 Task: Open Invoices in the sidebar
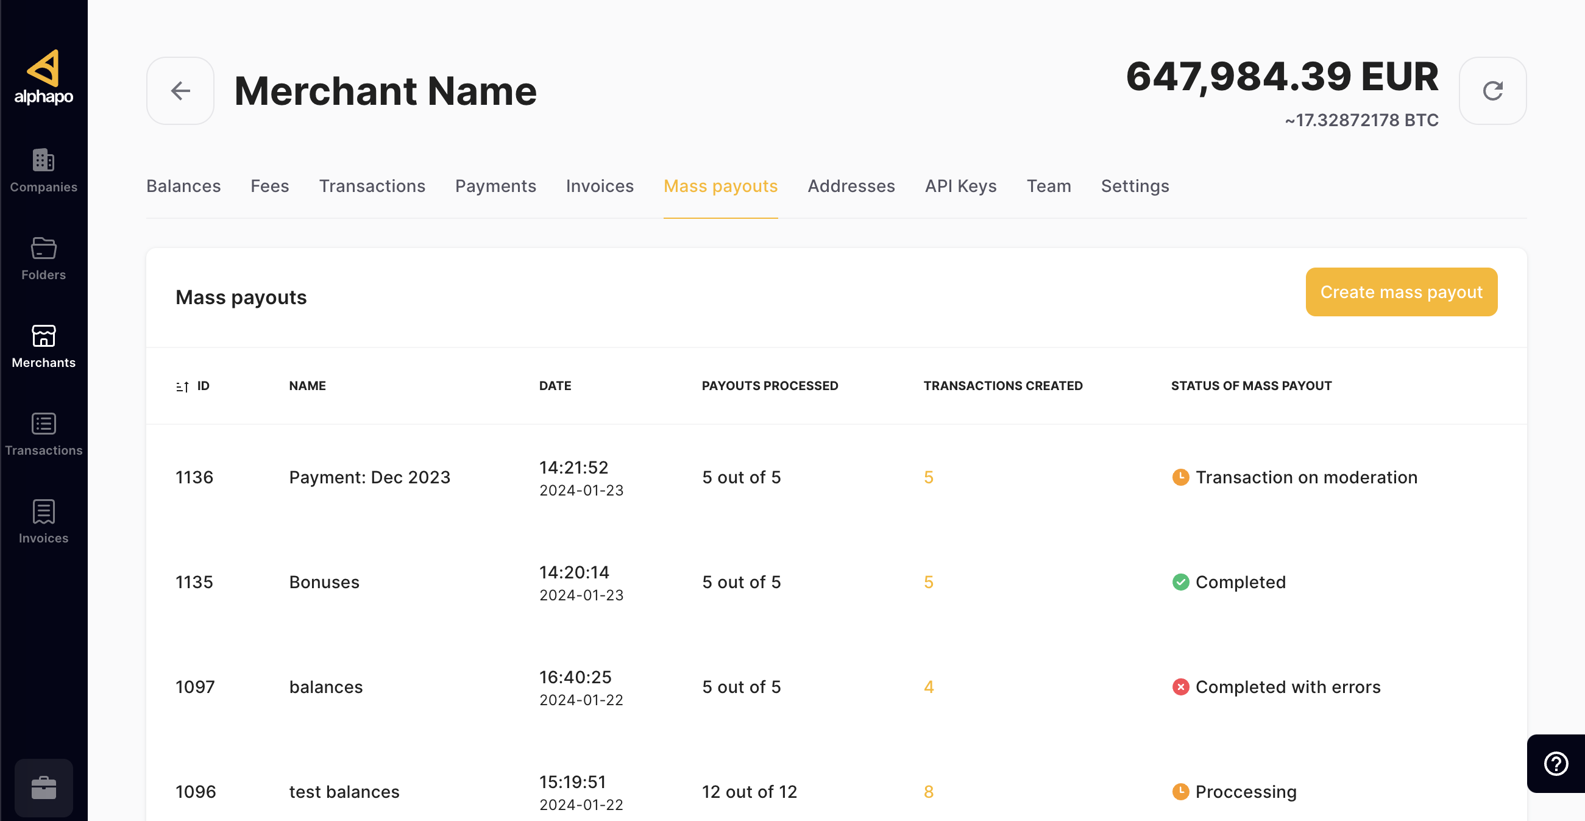[x=43, y=521]
